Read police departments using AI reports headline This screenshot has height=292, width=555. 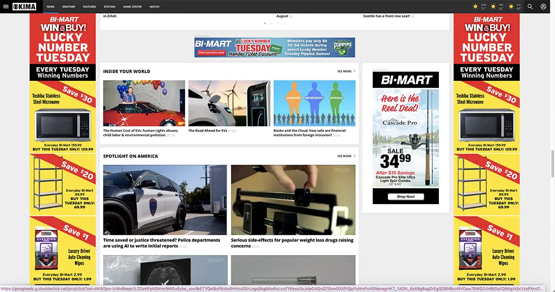coord(162,242)
